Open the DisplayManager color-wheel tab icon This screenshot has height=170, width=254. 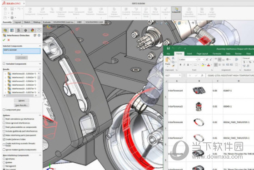tap(32, 30)
